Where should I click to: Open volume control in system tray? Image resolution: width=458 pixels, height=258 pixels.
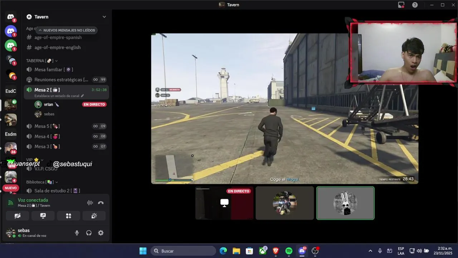(419, 251)
